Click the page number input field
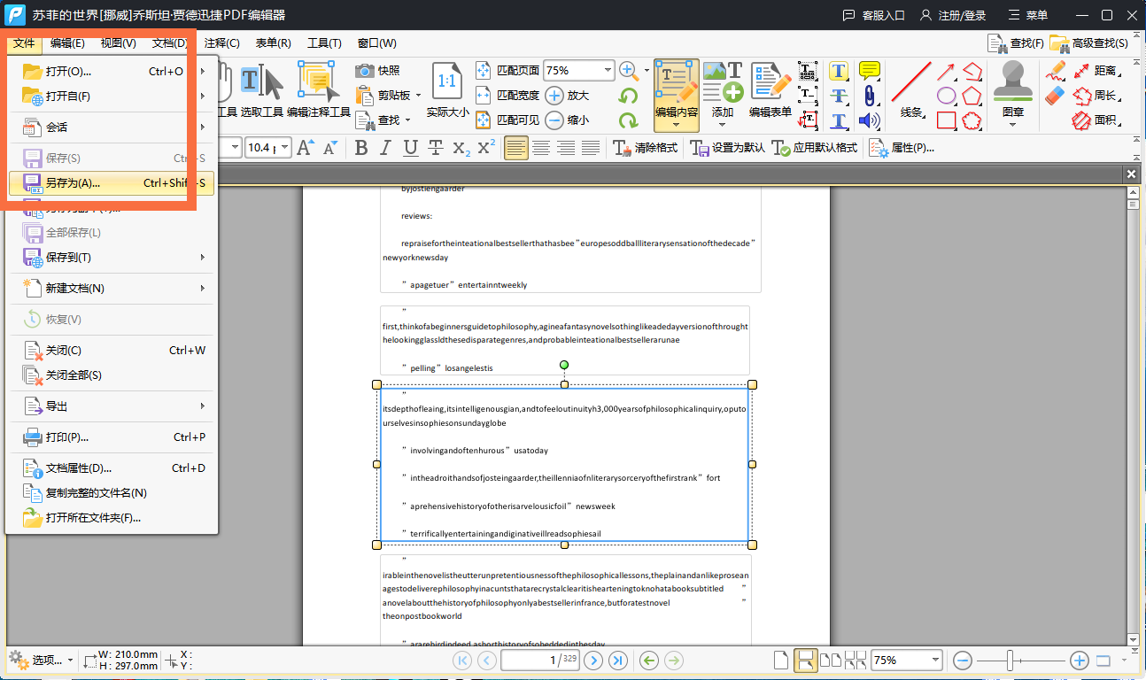 [541, 660]
